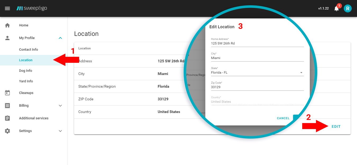Image resolution: width=357 pixels, height=165 pixels.
Task: Click the Cleanups calendar icon
Action: tap(7, 93)
